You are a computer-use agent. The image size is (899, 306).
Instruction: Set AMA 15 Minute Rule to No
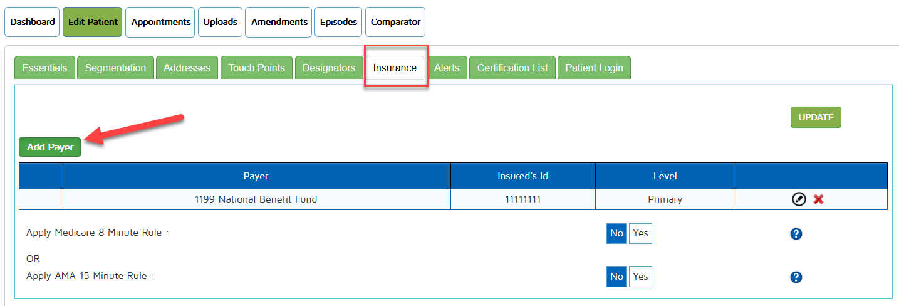(616, 277)
